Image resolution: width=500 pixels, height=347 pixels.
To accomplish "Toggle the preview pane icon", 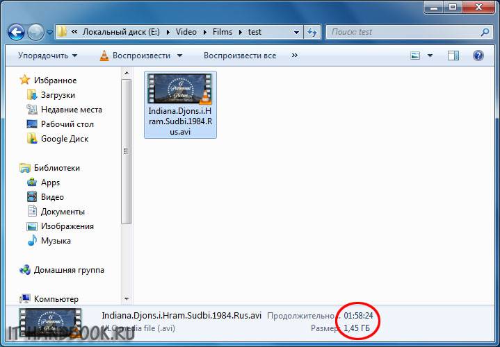I will point(453,56).
